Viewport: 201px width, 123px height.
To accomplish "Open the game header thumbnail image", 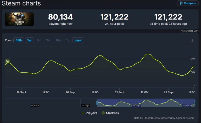I will pyautogui.click(x=19, y=19).
